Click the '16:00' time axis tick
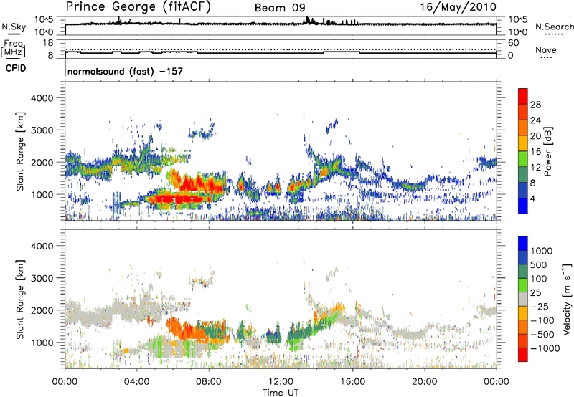Screen dimensions: 574x397 tap(352, 382)
